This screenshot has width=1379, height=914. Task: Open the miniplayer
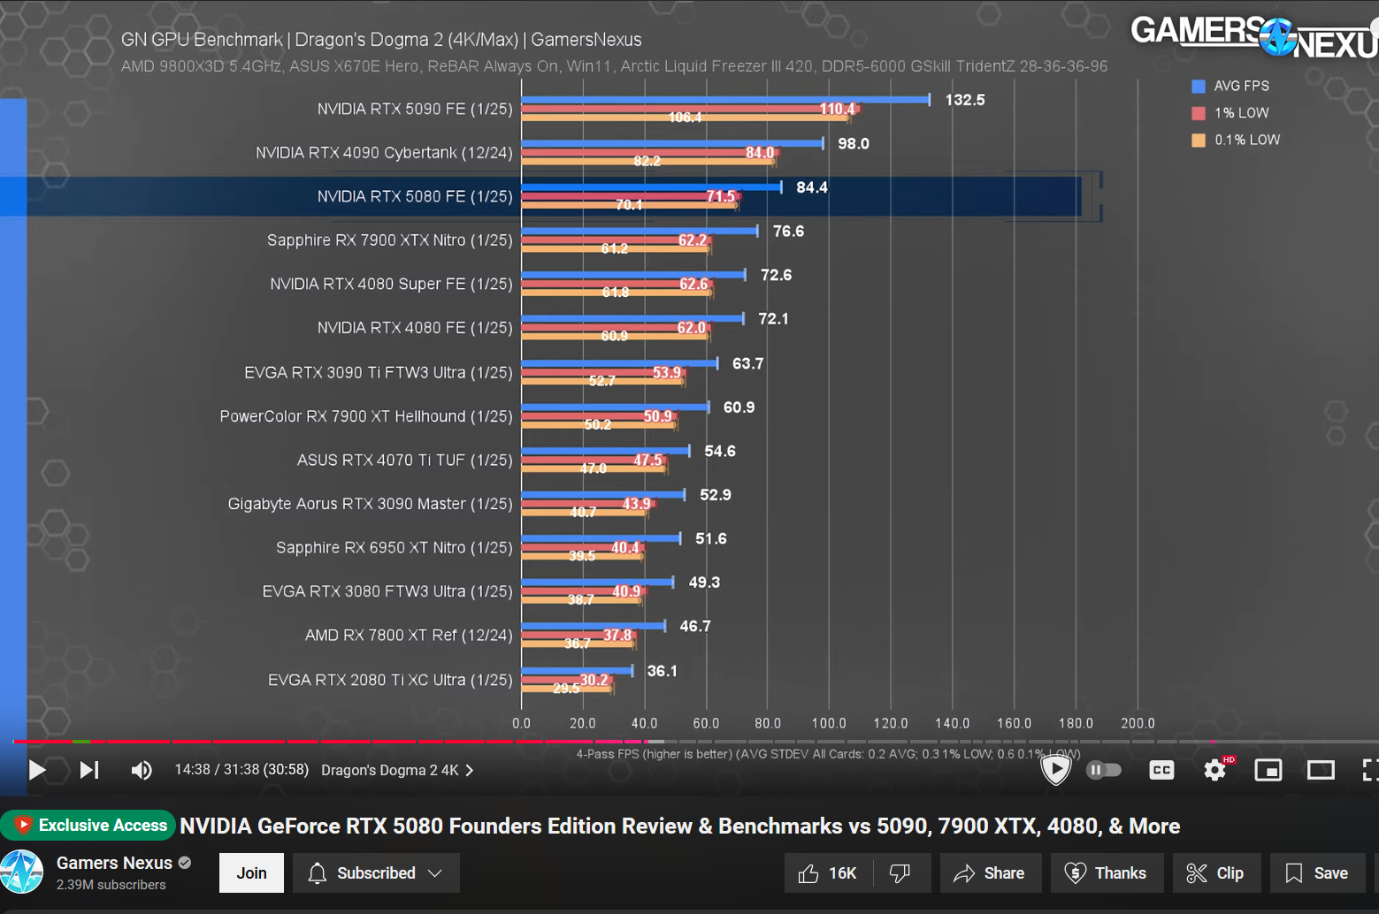(1268, 770)
